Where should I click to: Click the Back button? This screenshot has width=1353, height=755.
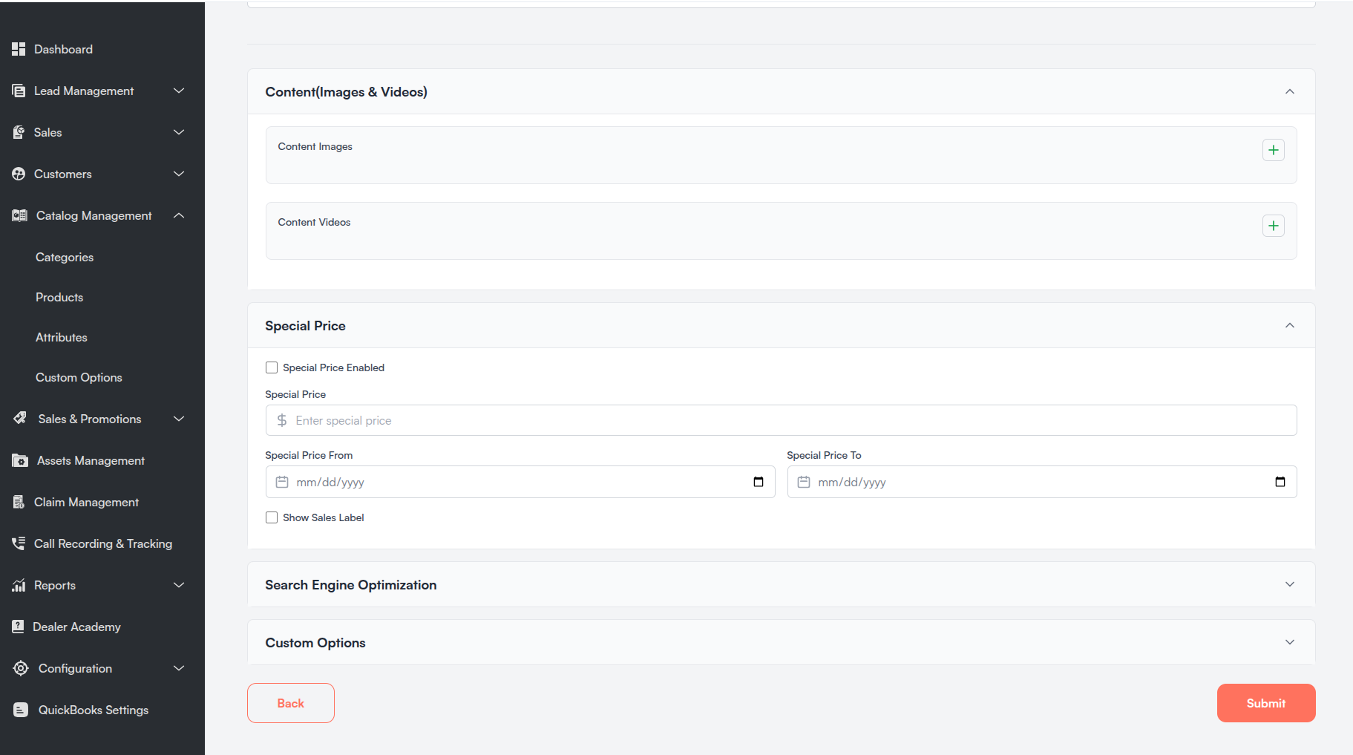pos(291,703)
